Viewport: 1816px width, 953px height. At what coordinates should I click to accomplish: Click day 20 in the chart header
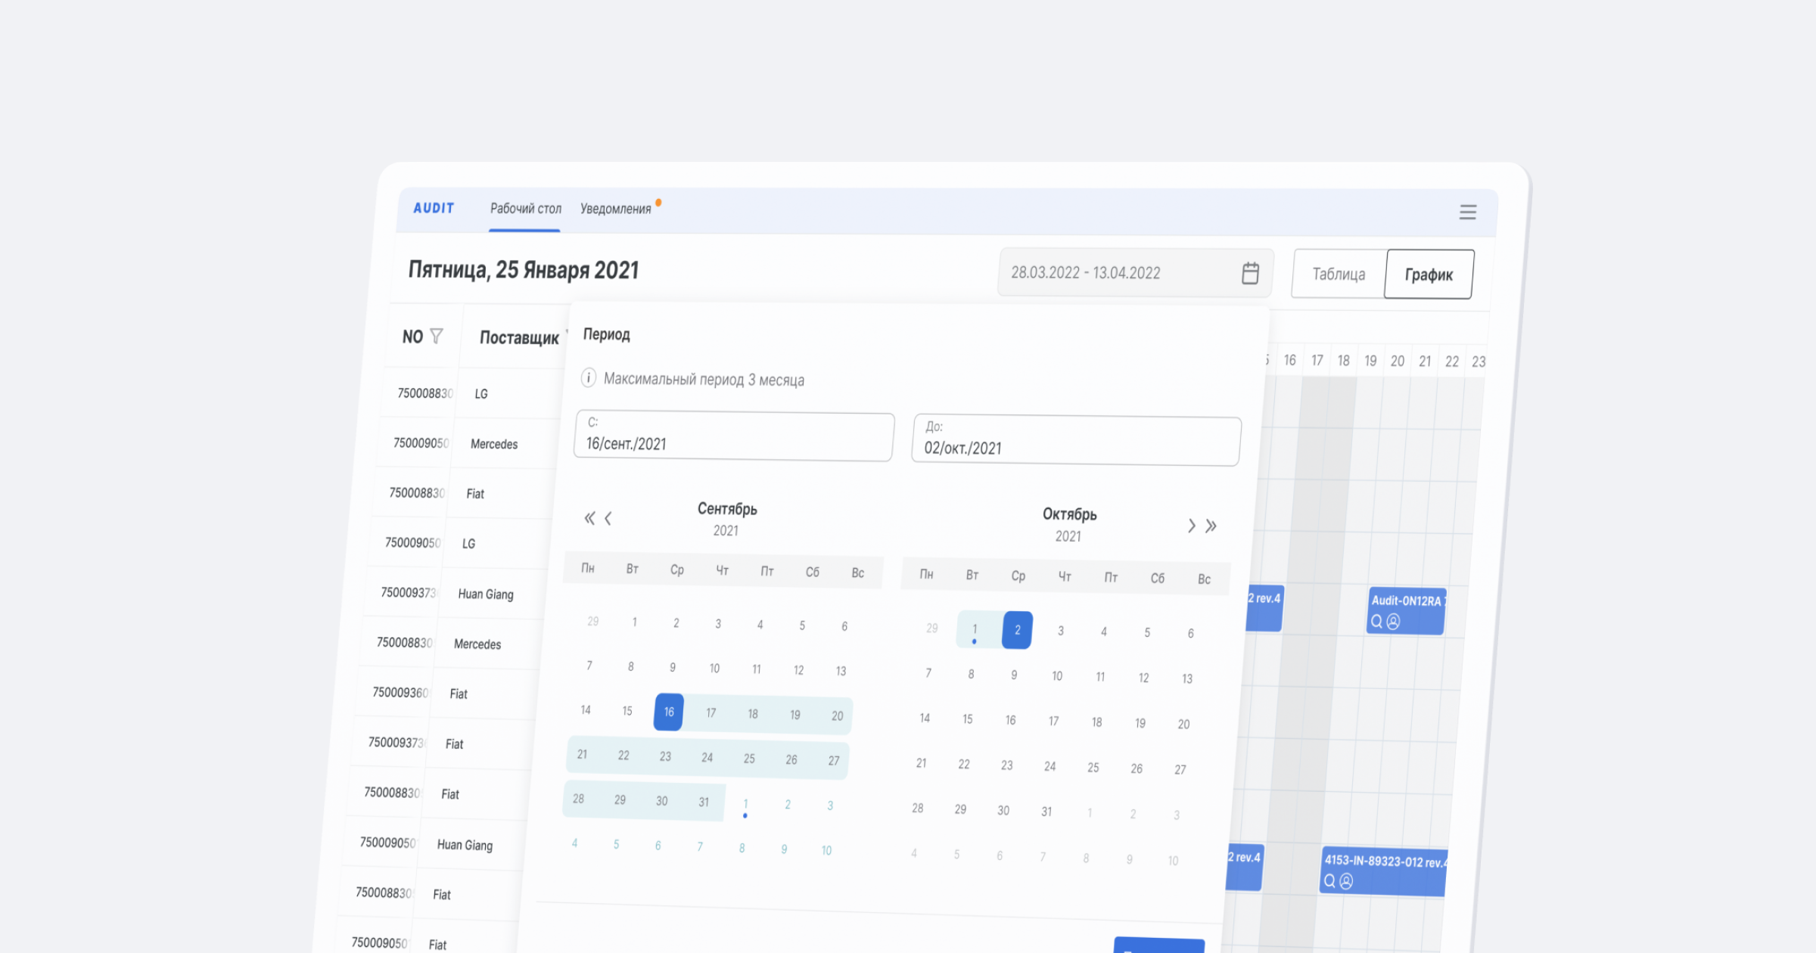[1398, 362]
